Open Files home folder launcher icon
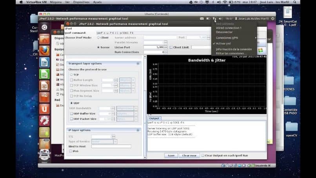The height and width of the screenshot is (178, 316). pyautogui.click(x=44, y=39)
